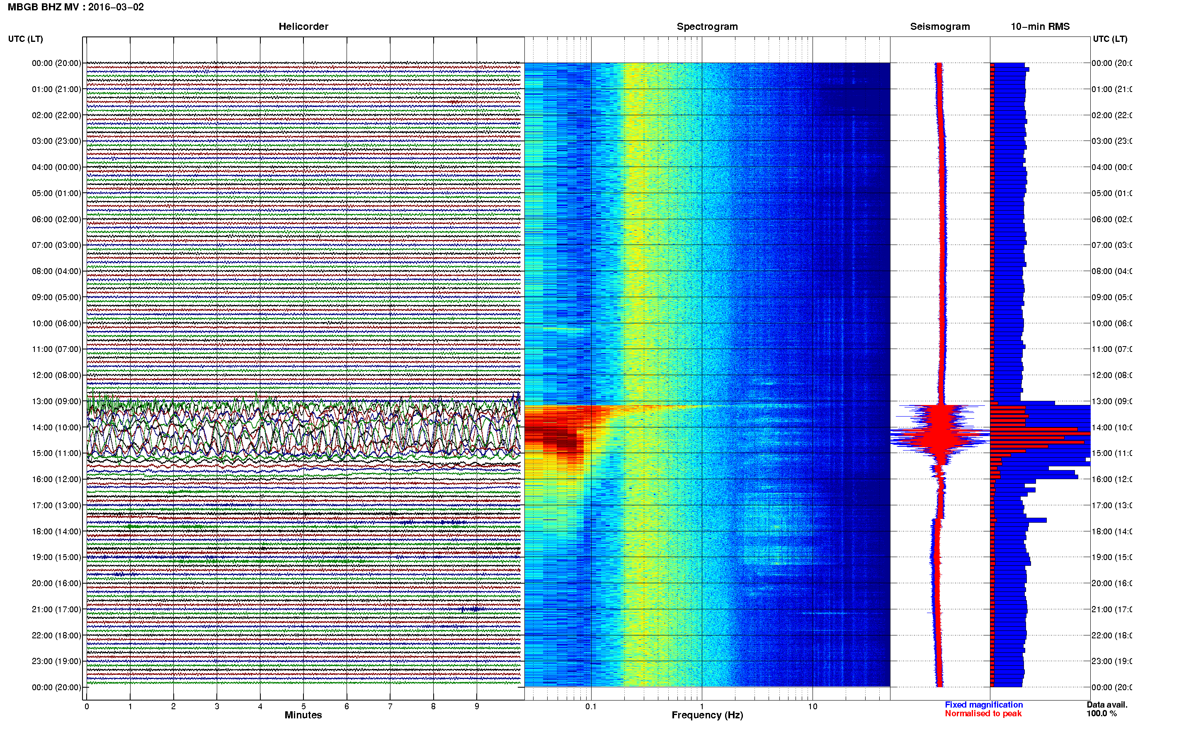Click the left time label "12:00 (08:00)"
This screenshot has width=1179, height=737.
pyautogui.click(x=56, y=375)
